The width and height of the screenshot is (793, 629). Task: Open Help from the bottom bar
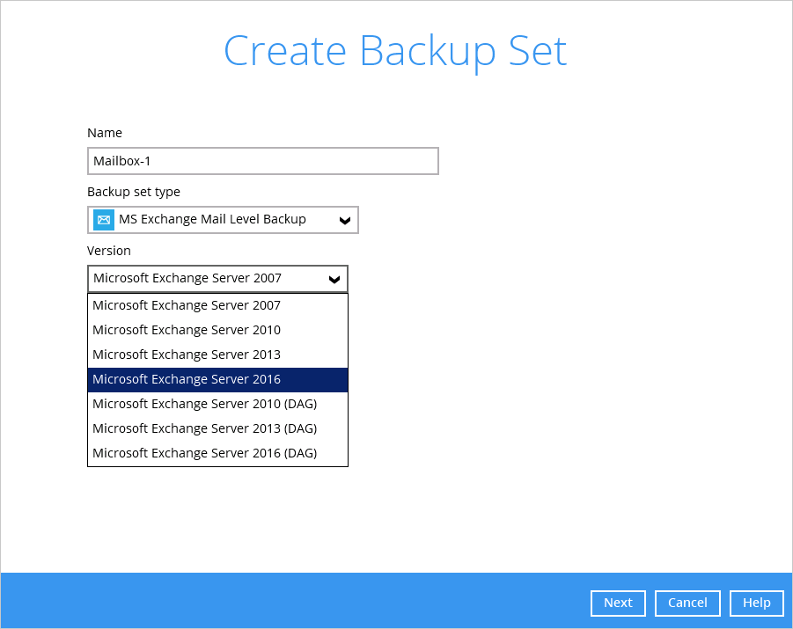(x=757, y=603)
